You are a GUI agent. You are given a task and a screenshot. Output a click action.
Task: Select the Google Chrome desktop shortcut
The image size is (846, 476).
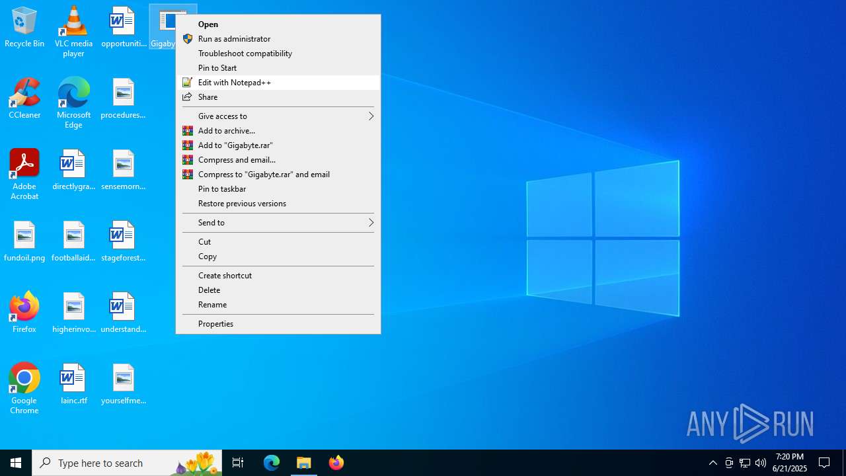24,389
